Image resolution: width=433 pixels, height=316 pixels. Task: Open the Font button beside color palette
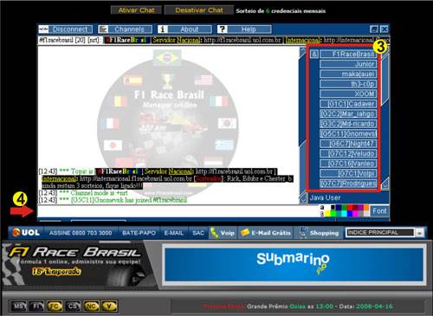(x=379, y=211)
